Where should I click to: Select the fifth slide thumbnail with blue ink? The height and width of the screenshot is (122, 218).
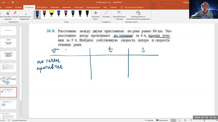(8, 80)
